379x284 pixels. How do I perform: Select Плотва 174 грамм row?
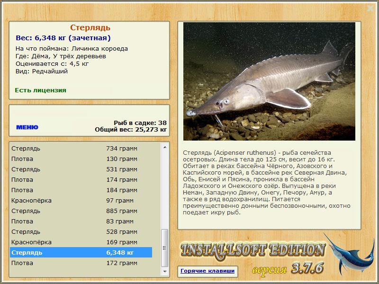pos(81,180)
